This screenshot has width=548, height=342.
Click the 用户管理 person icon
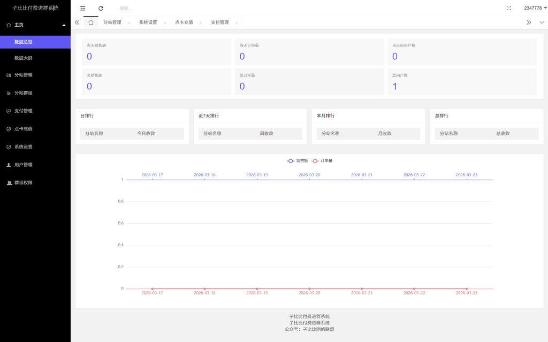(9, 165)
